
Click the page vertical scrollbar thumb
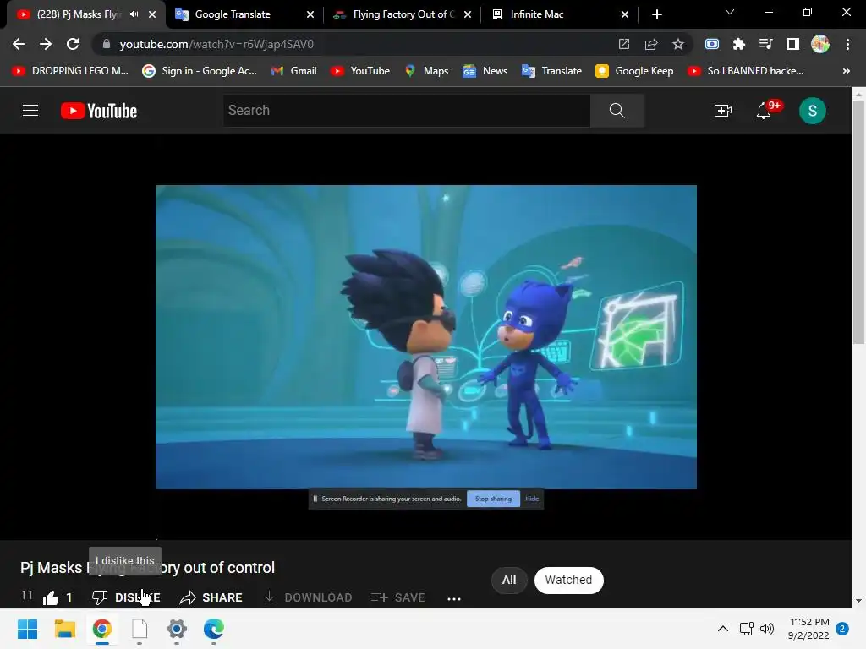pos(858,221)
